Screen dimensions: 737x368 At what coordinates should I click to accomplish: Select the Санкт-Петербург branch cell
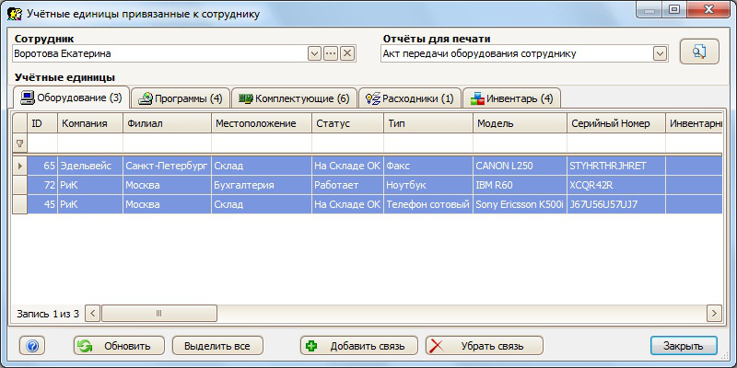167,166
